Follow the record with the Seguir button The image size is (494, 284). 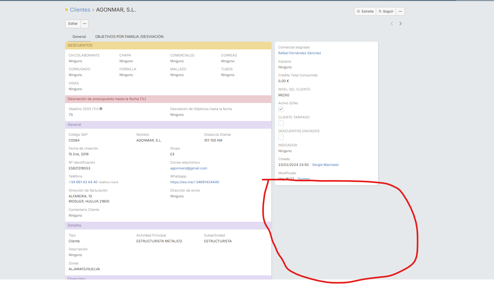[386, 11]
